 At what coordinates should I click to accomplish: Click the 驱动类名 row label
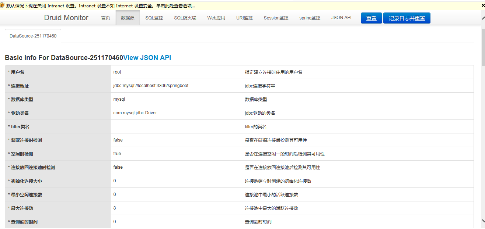click(x=18, y=113)
